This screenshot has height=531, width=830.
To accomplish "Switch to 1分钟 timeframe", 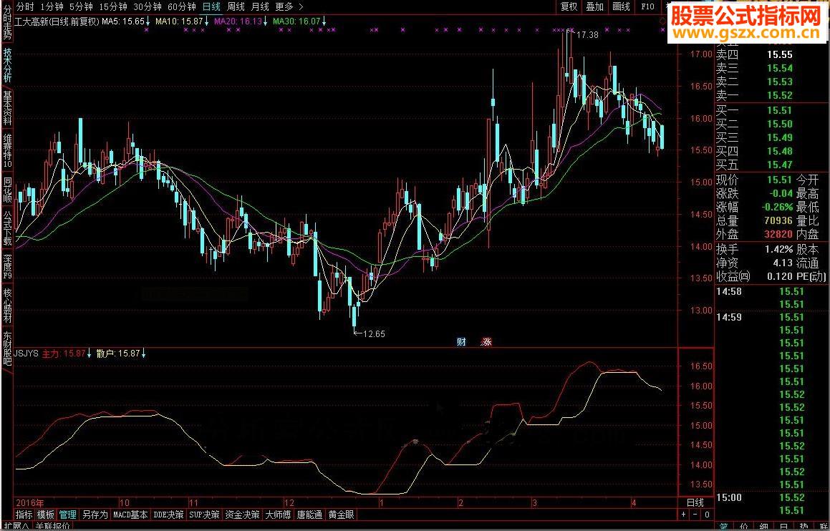I will pos(52,7).
